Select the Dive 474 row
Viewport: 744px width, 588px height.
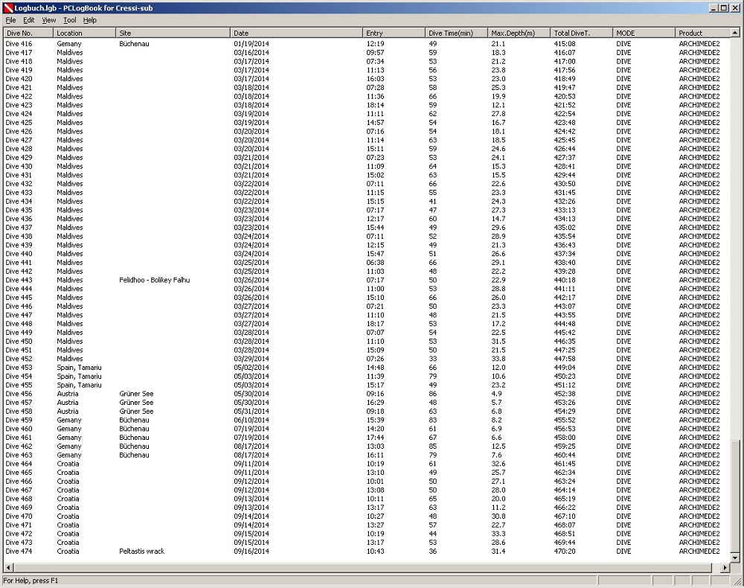[367, 551]
